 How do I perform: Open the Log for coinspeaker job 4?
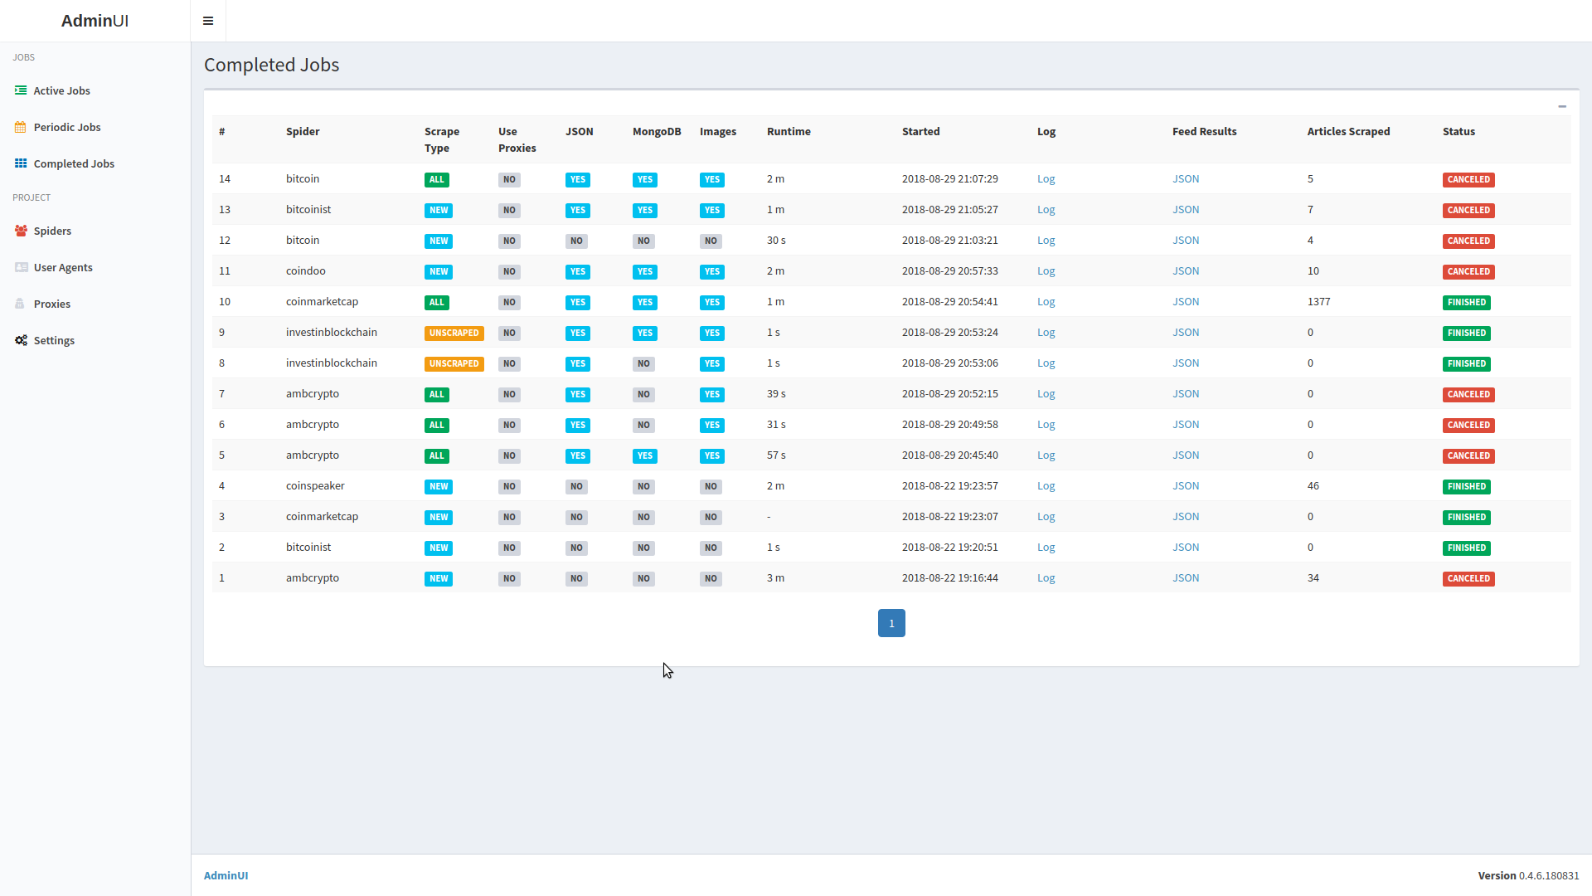1046,486
